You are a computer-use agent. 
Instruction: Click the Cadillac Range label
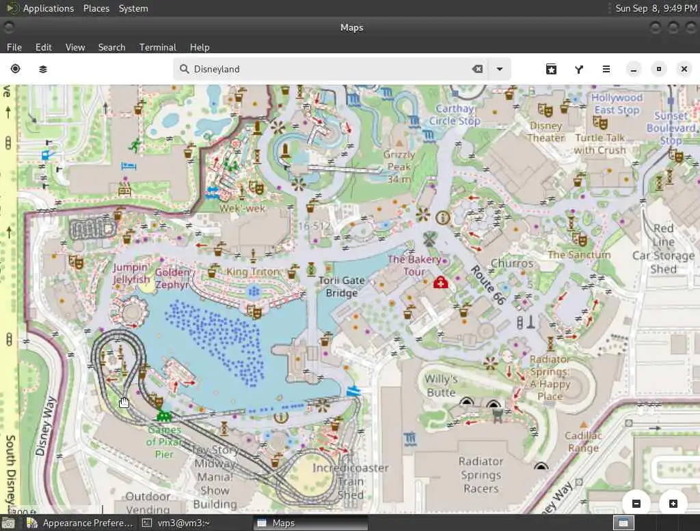coord(583,442)
